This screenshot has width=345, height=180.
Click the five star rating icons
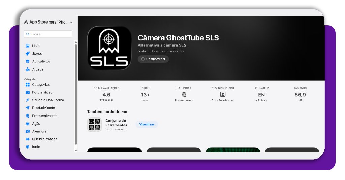[x=106, y=100]
